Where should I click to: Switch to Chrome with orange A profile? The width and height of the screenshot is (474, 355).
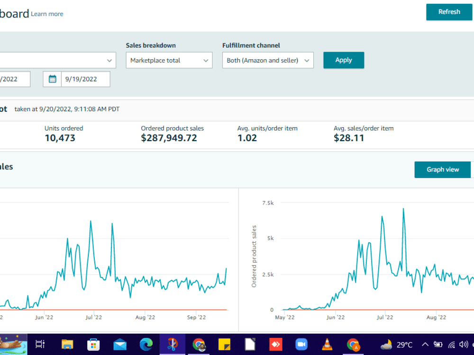coord(353,345)
